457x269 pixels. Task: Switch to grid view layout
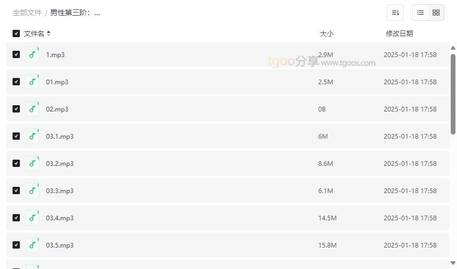[x=436, y=13]
